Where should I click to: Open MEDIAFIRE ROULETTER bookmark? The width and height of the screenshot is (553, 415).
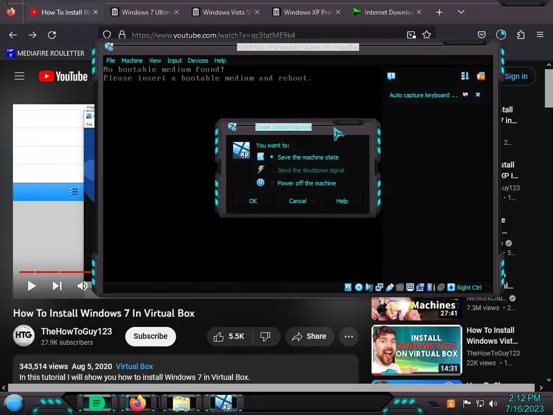pyautogui.click(x=45, y=53)
